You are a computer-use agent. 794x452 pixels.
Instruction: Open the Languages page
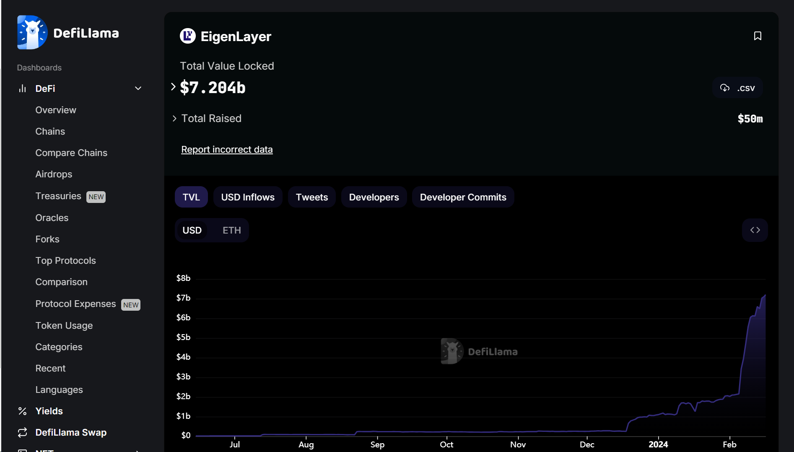(x=59, y=390)
